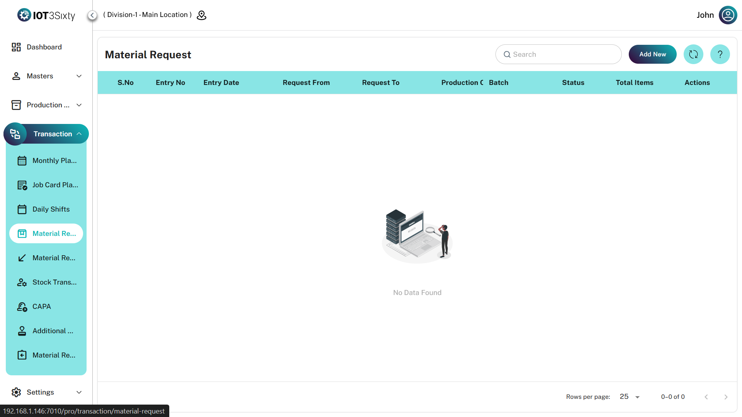742x417 pixels.
Task: Click the refresh icon next to Add New
Action: (x=693, y=54)
